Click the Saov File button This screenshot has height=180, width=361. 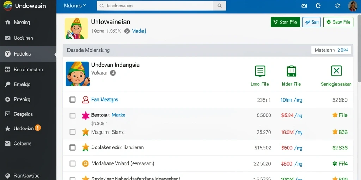(x=338, y=22)
